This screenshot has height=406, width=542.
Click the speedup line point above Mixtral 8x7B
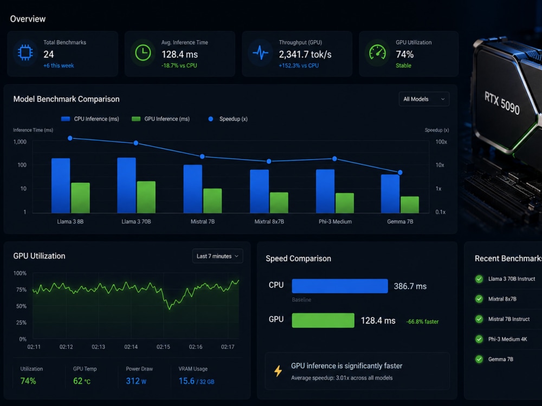coord(269,161)
